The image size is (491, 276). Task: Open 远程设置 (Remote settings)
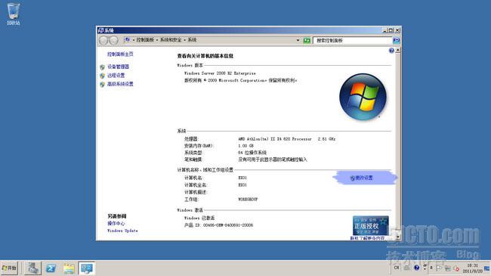116,76
